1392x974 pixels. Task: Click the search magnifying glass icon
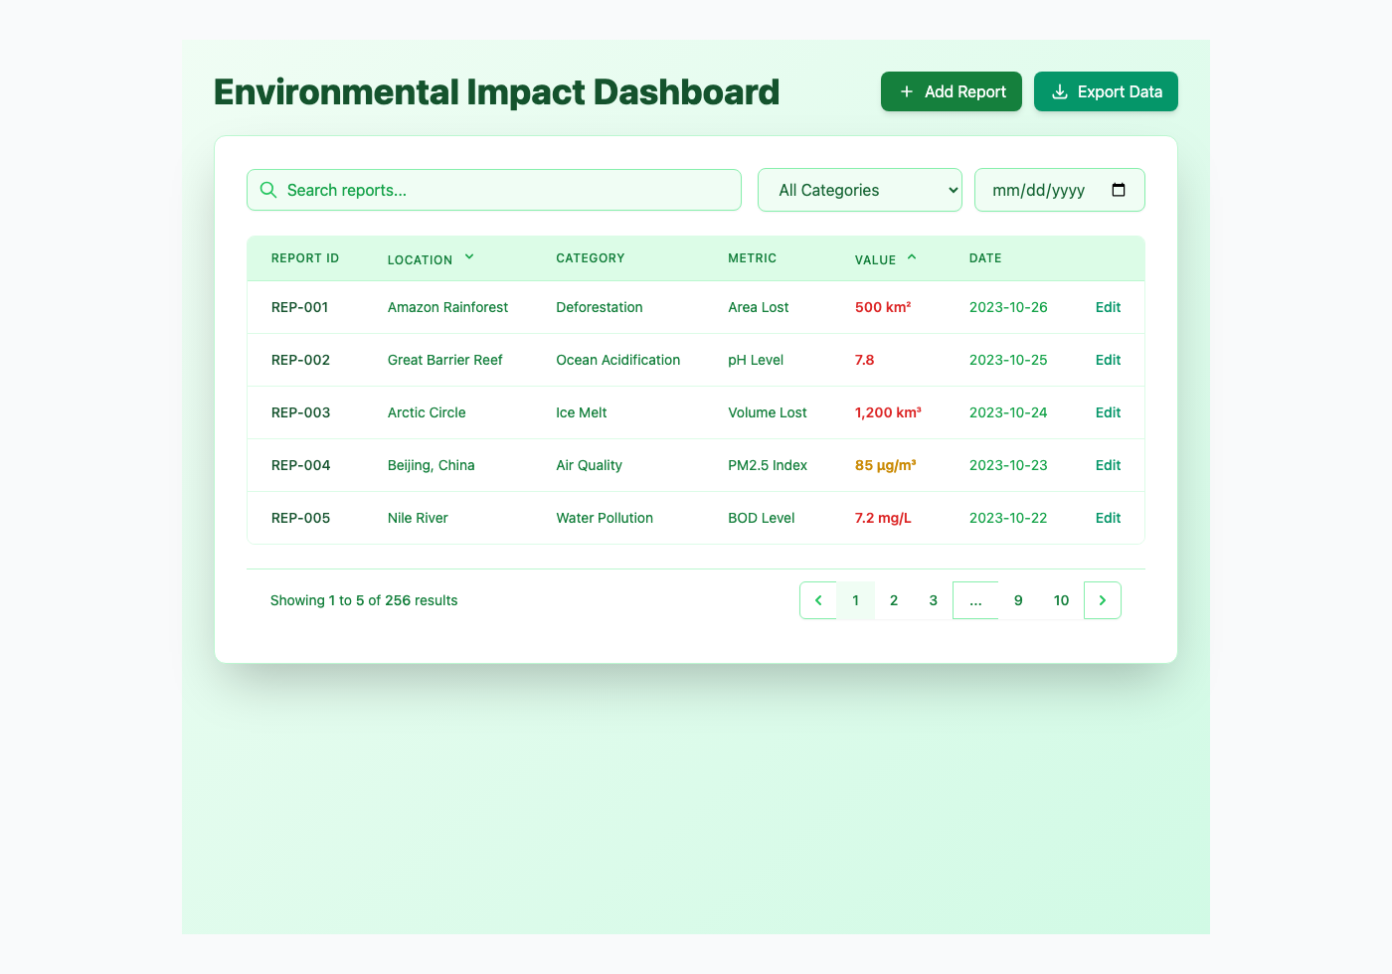click(267, 190)
